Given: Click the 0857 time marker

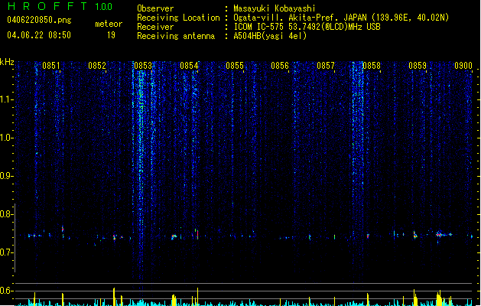Looking at the screenshot, I should coord(326,66).
